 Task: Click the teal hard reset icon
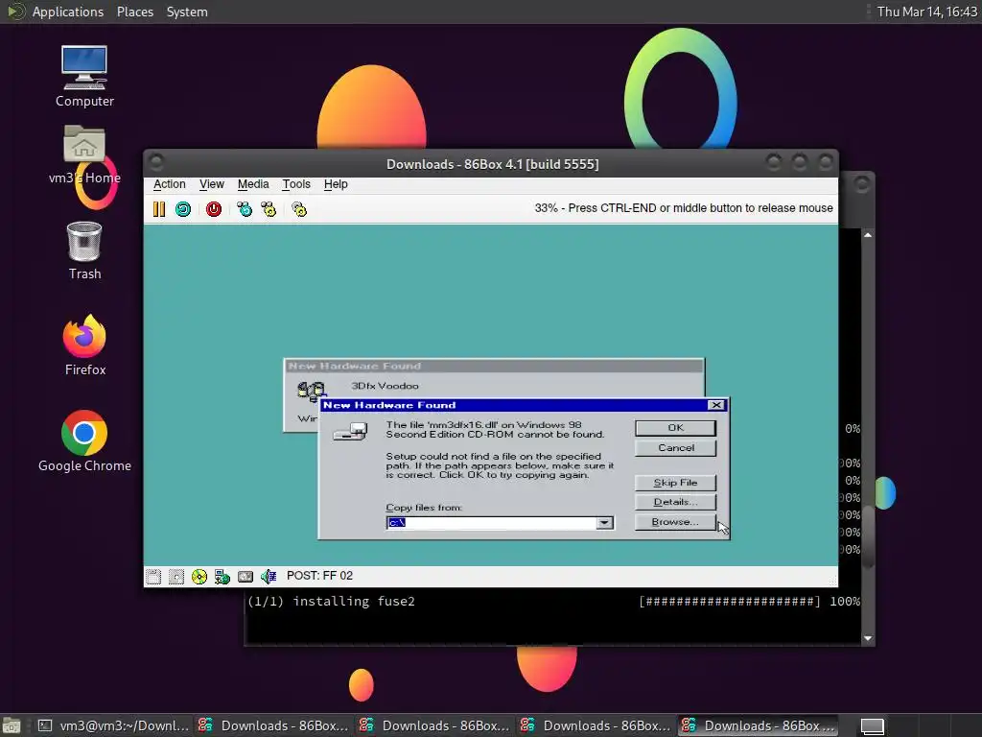click(183, 209)
